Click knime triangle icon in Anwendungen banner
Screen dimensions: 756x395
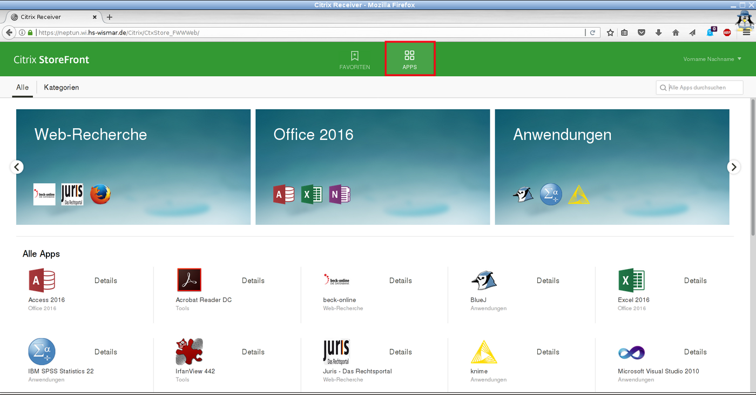579,195
